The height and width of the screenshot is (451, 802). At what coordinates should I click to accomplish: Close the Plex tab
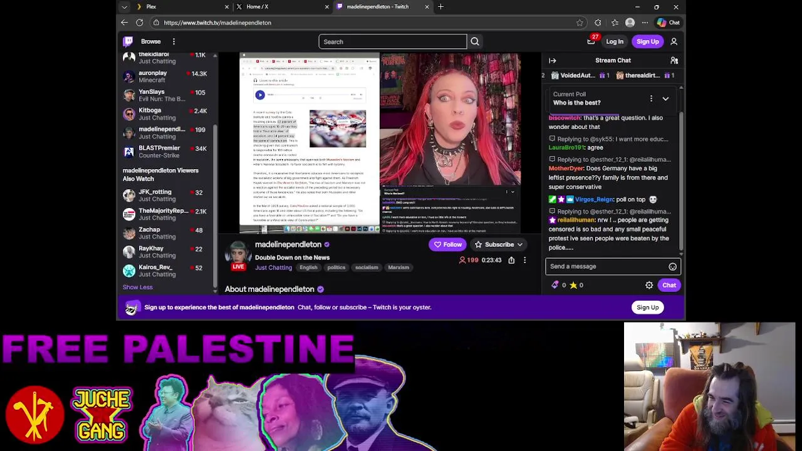pyautogui.click(x=227, y=7)
